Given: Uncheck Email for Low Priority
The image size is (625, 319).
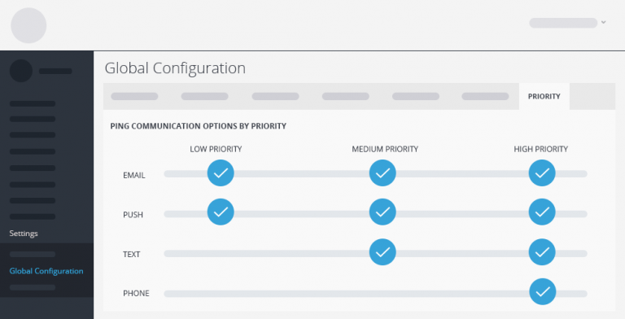Looking at the screenshot, I should tap(221, 173).
